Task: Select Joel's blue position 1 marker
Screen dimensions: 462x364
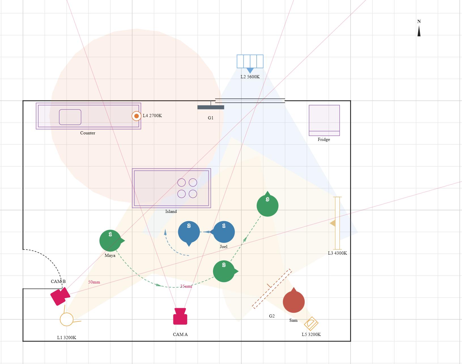Action: (x=223, y=232)
